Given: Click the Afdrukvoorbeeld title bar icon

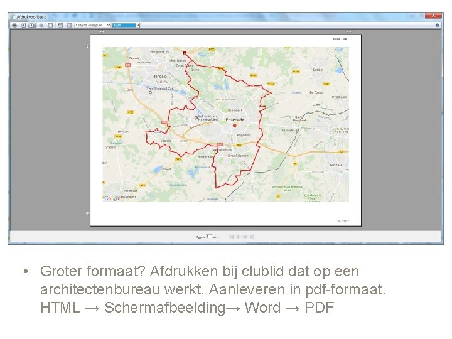Looking at the screenshot, I should point(13,17).
